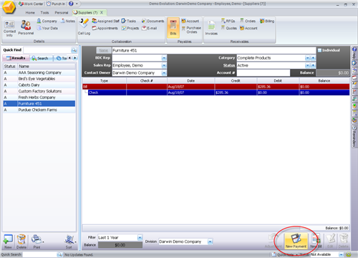Viewport: 358px width, 258px height.
Task: Open the Not Available status dropdown
Action: tap(341, 254)
